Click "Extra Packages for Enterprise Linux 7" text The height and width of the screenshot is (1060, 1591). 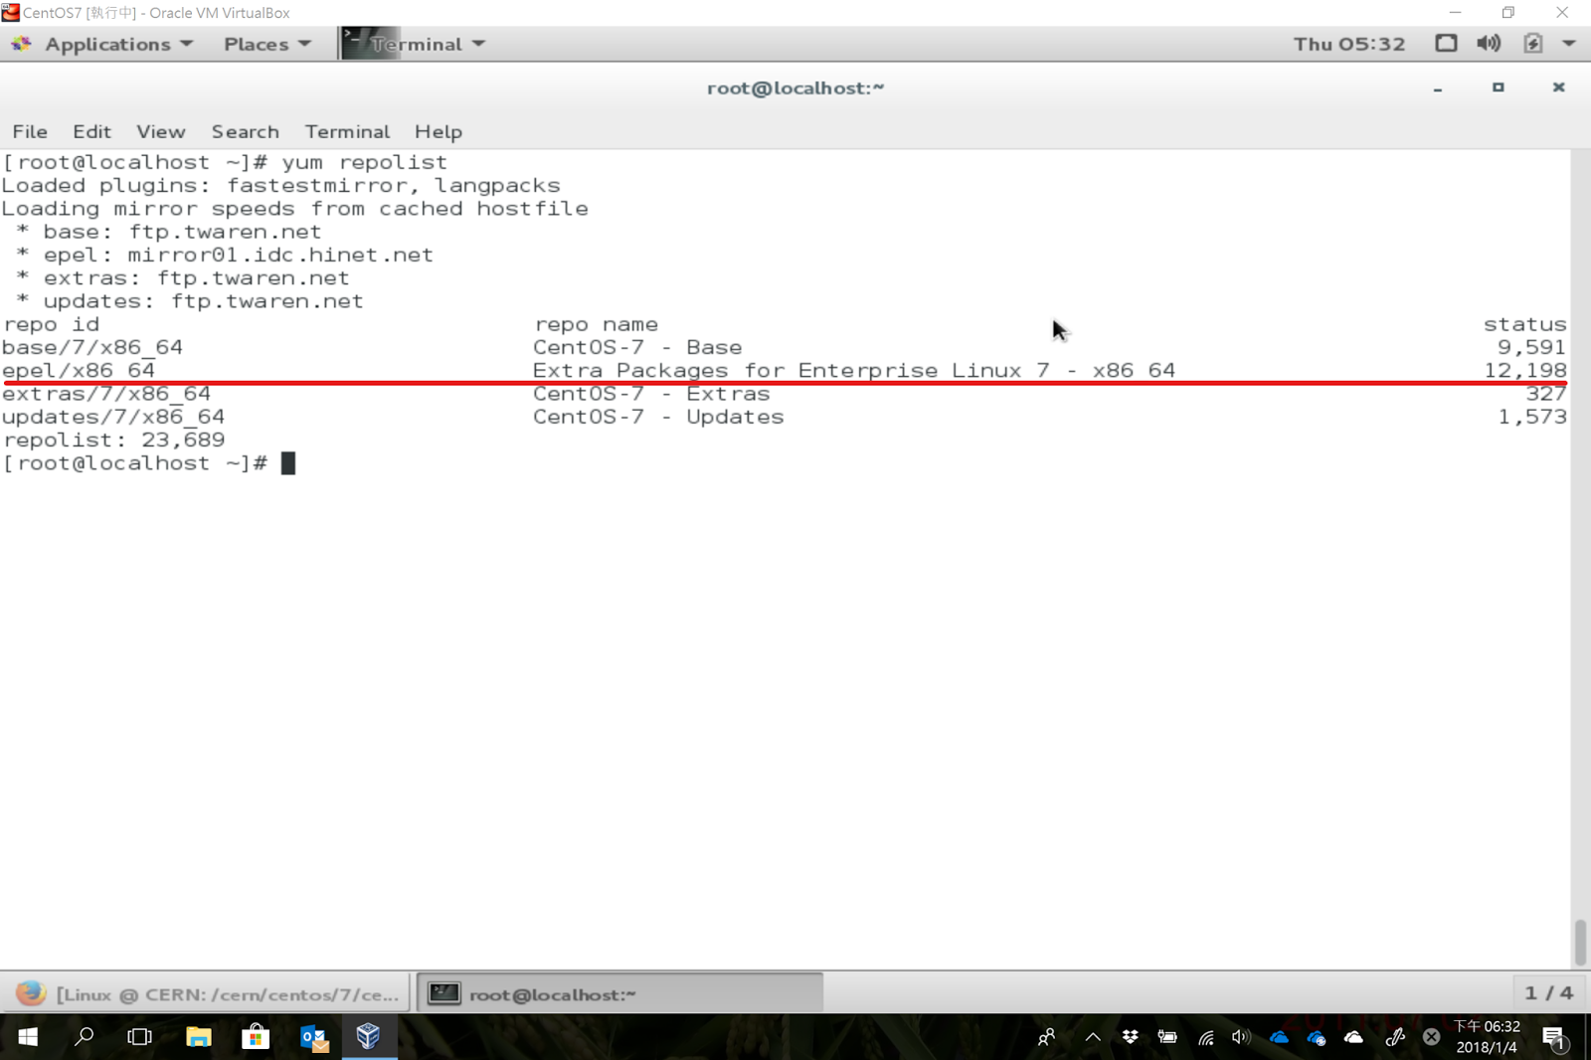coord(791,370)
